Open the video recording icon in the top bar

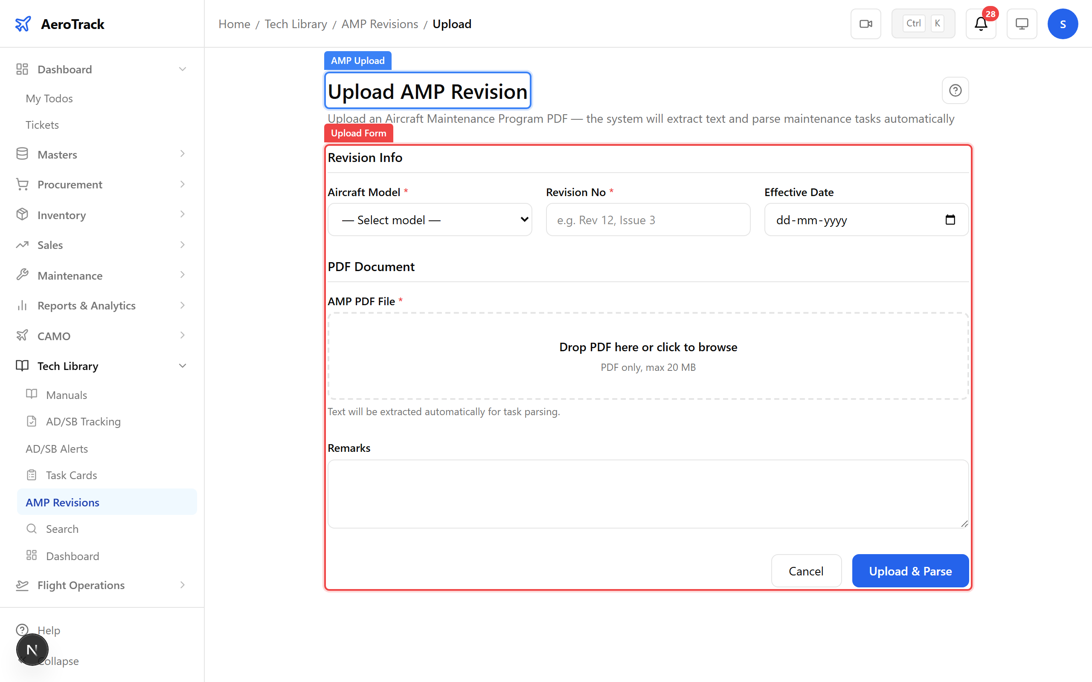coord(865,23)
